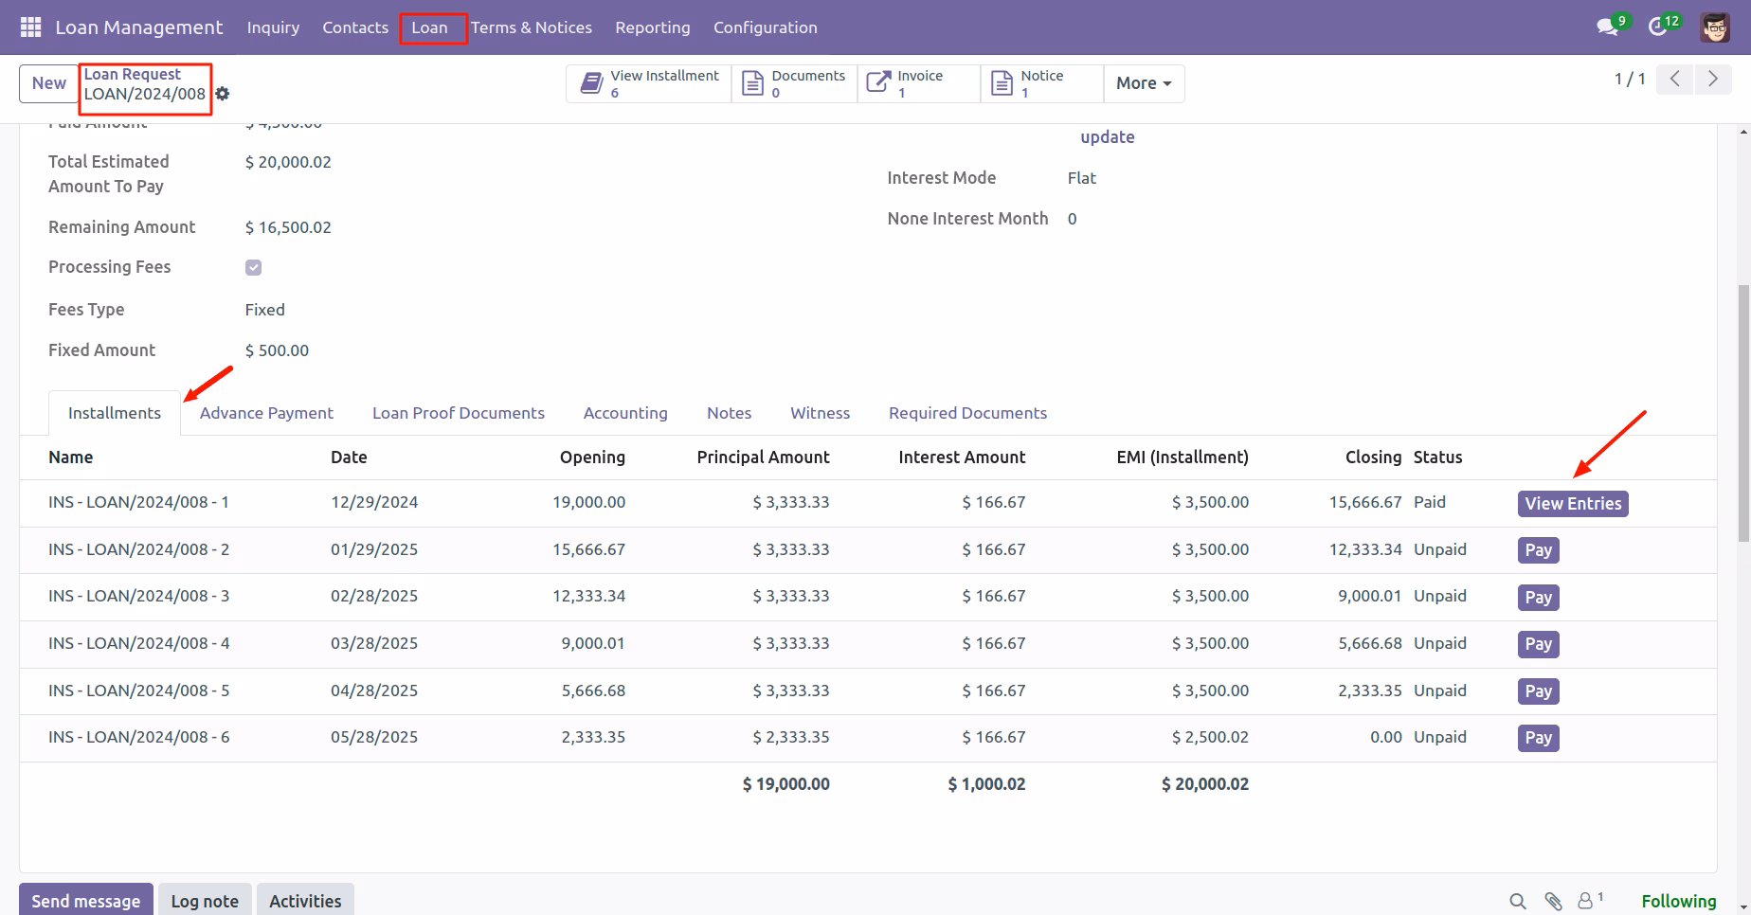Switch to the Advance Payment tab
Screen dimensions: 1751x915
pos(266,413)
